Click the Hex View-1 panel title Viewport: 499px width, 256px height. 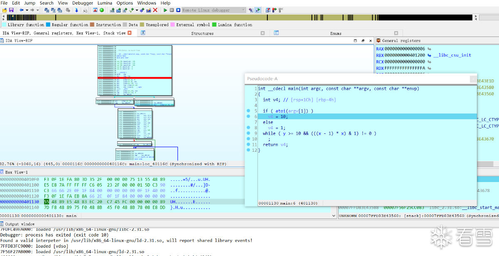tap(16, 172)
